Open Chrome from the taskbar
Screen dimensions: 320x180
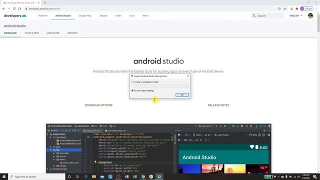pos(143,176)
